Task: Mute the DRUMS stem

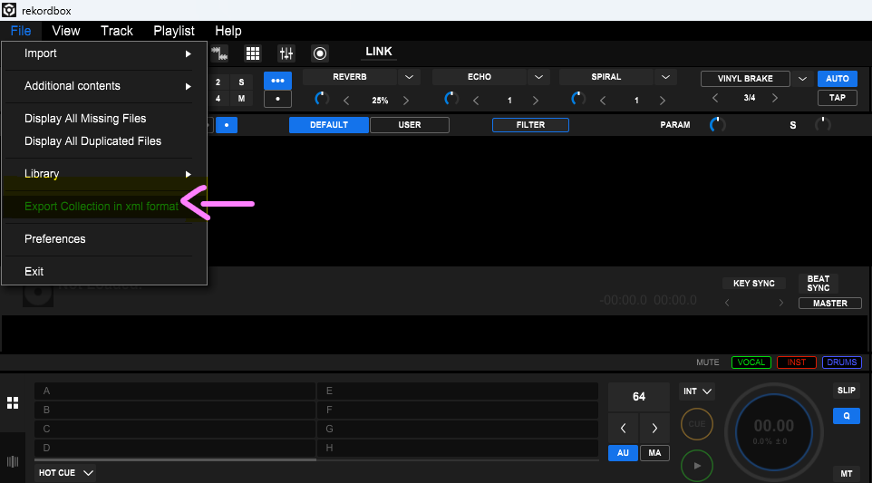Action: 841,362
